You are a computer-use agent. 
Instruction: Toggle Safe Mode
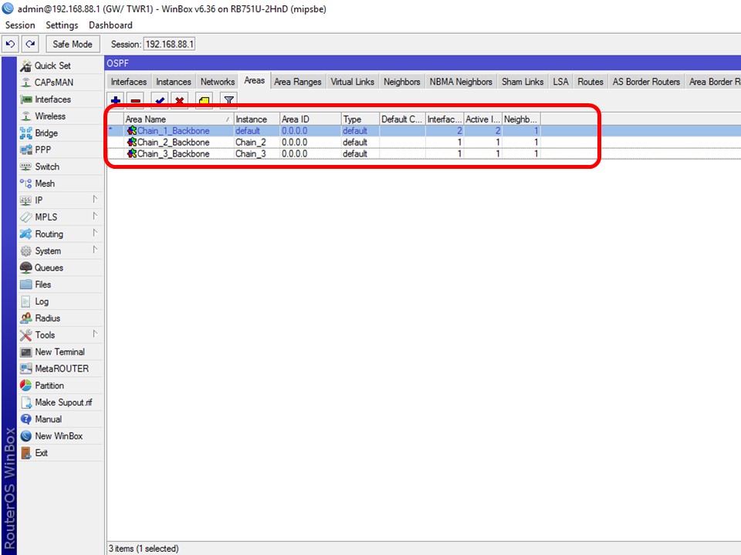point(73,44)
